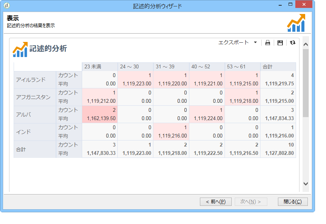Image resolution: width=326 pixels, height=224 pixels.
Task: Click the total cell 1,119,215.00 in アフガニスタン row
Action: click(x=279, y=101)
